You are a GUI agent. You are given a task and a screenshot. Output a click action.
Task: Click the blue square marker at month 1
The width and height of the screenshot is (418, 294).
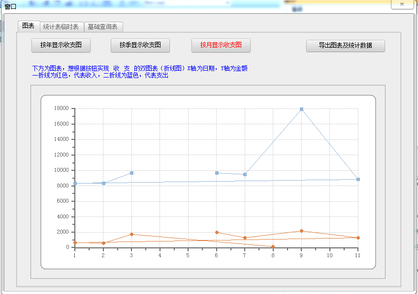pyautogui.click(x=75, y=183)
